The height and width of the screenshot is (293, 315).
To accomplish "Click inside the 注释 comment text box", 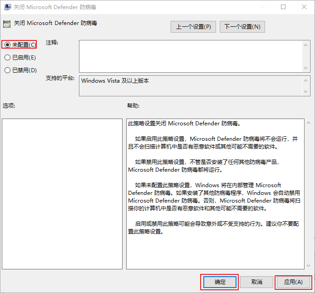I will pos(191,56).
